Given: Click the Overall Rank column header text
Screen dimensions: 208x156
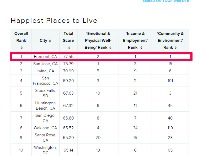Looking at the screenshot, I should coord(21,37).
